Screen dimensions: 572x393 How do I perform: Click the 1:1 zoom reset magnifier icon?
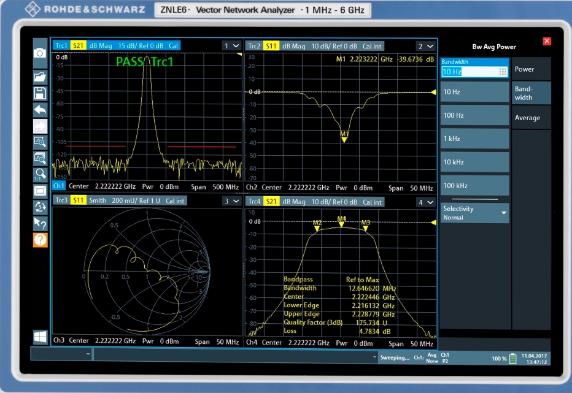pyautogui.click(x=40, y=174)
